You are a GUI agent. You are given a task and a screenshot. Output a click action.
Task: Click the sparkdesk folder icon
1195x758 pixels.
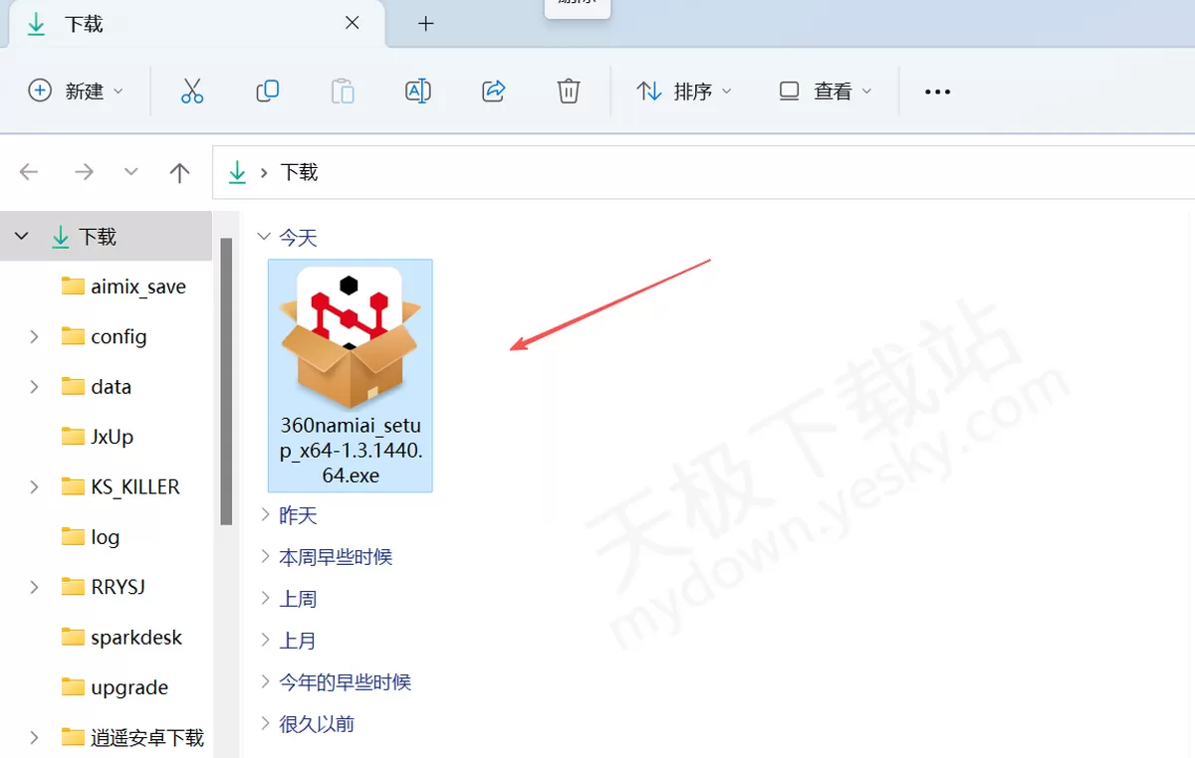click(73, 638)
